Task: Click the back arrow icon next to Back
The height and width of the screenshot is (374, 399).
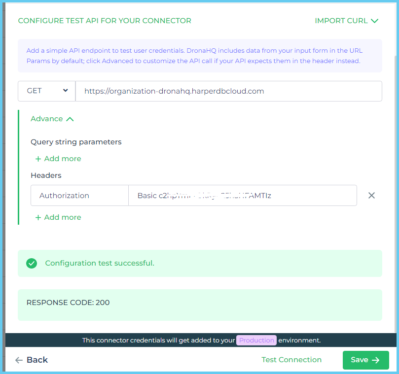Action: pos(18,360)
